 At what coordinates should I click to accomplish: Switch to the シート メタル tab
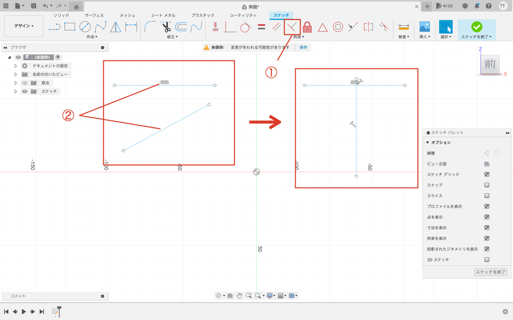pyautogui.click(x=163, y=15)
